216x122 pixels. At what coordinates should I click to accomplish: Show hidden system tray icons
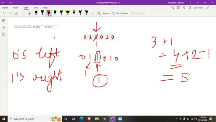point(177,119)
